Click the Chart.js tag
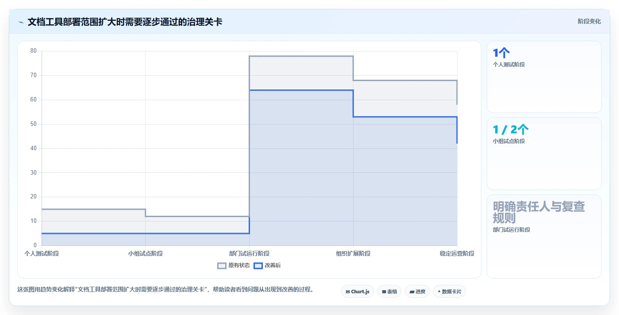Viewport: 619px width, 315px height. [358, 292]
